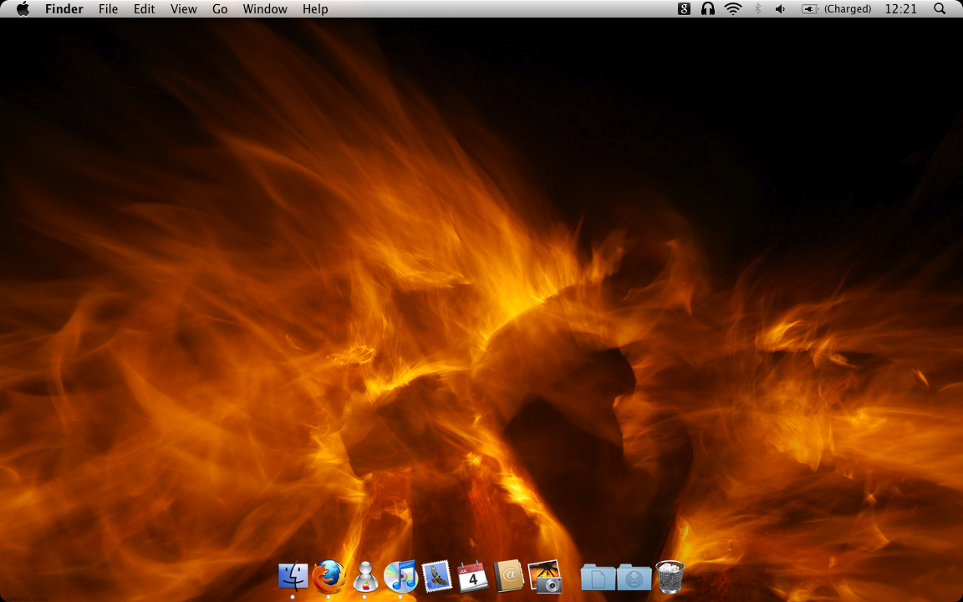Open the volume control in menu bar
This screenshot has width=963, height=602.
781,8
